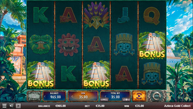193x109 pixels.
Task: Click the green twin-snake symbol
Action: tap(41, 44)
